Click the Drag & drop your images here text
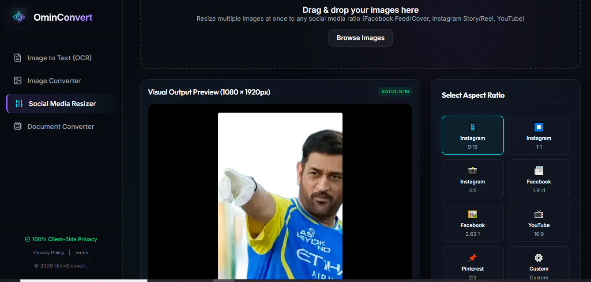This screenshot has width=591, height=282. tap(361, 10)
